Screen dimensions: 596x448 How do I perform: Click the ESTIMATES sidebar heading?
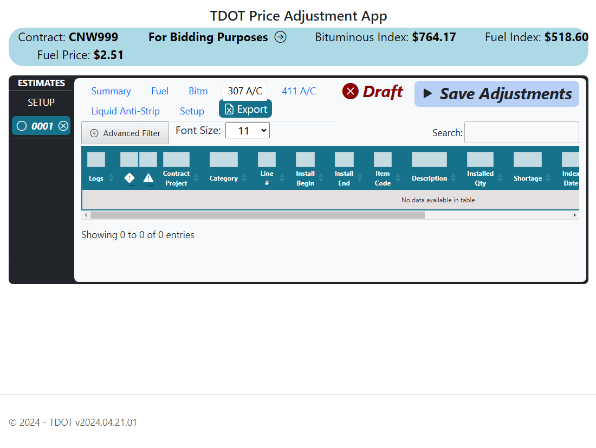41,83
